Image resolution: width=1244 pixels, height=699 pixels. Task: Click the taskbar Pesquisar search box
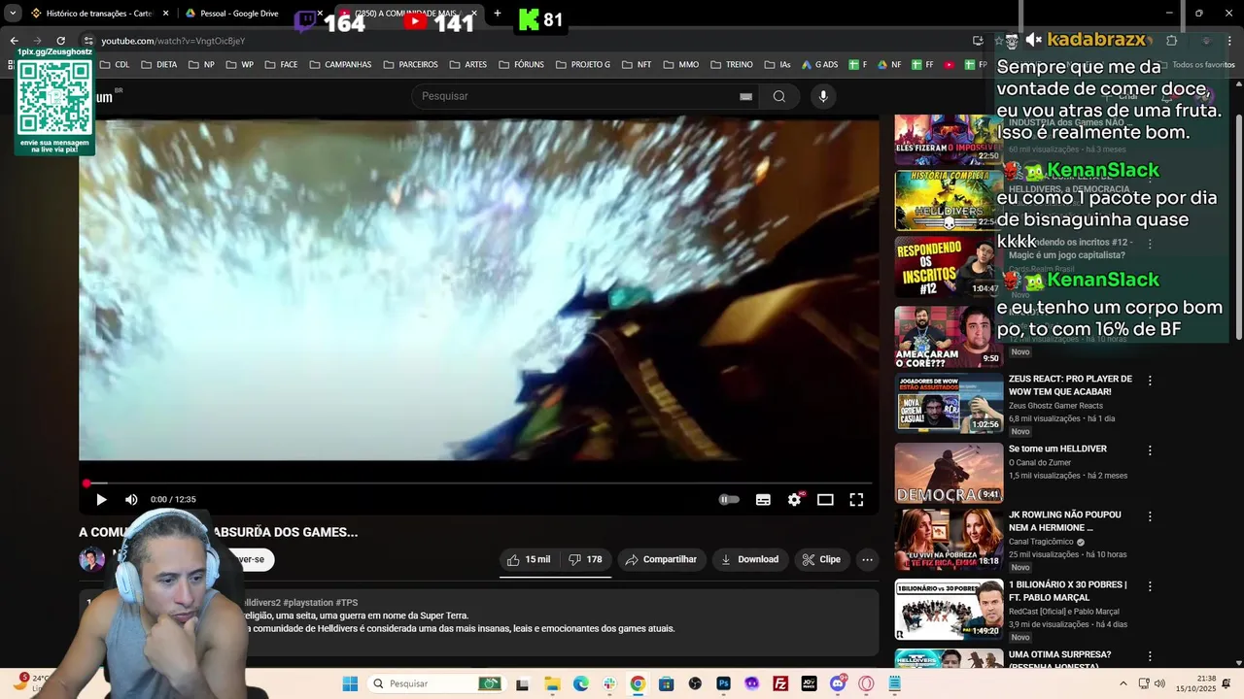[437, 684]
